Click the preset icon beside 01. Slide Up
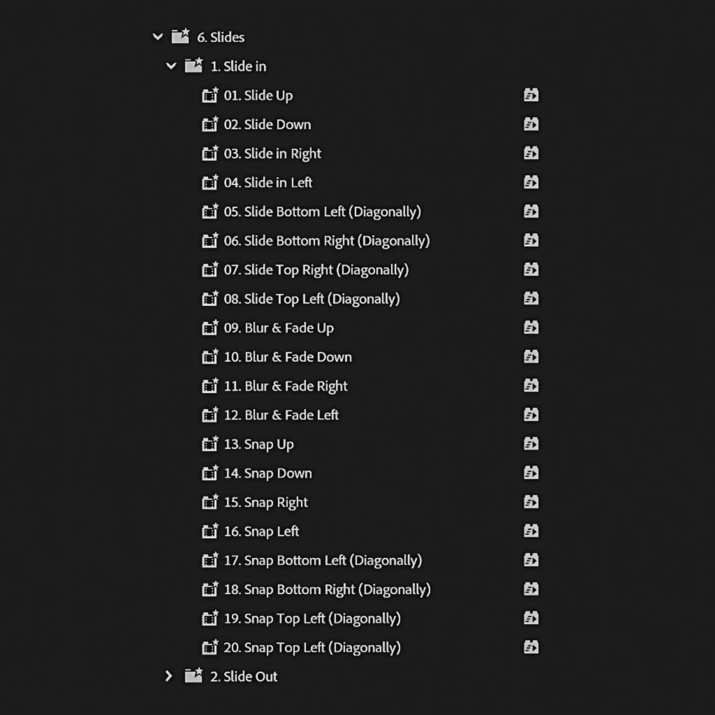 [x=210, y=96]
